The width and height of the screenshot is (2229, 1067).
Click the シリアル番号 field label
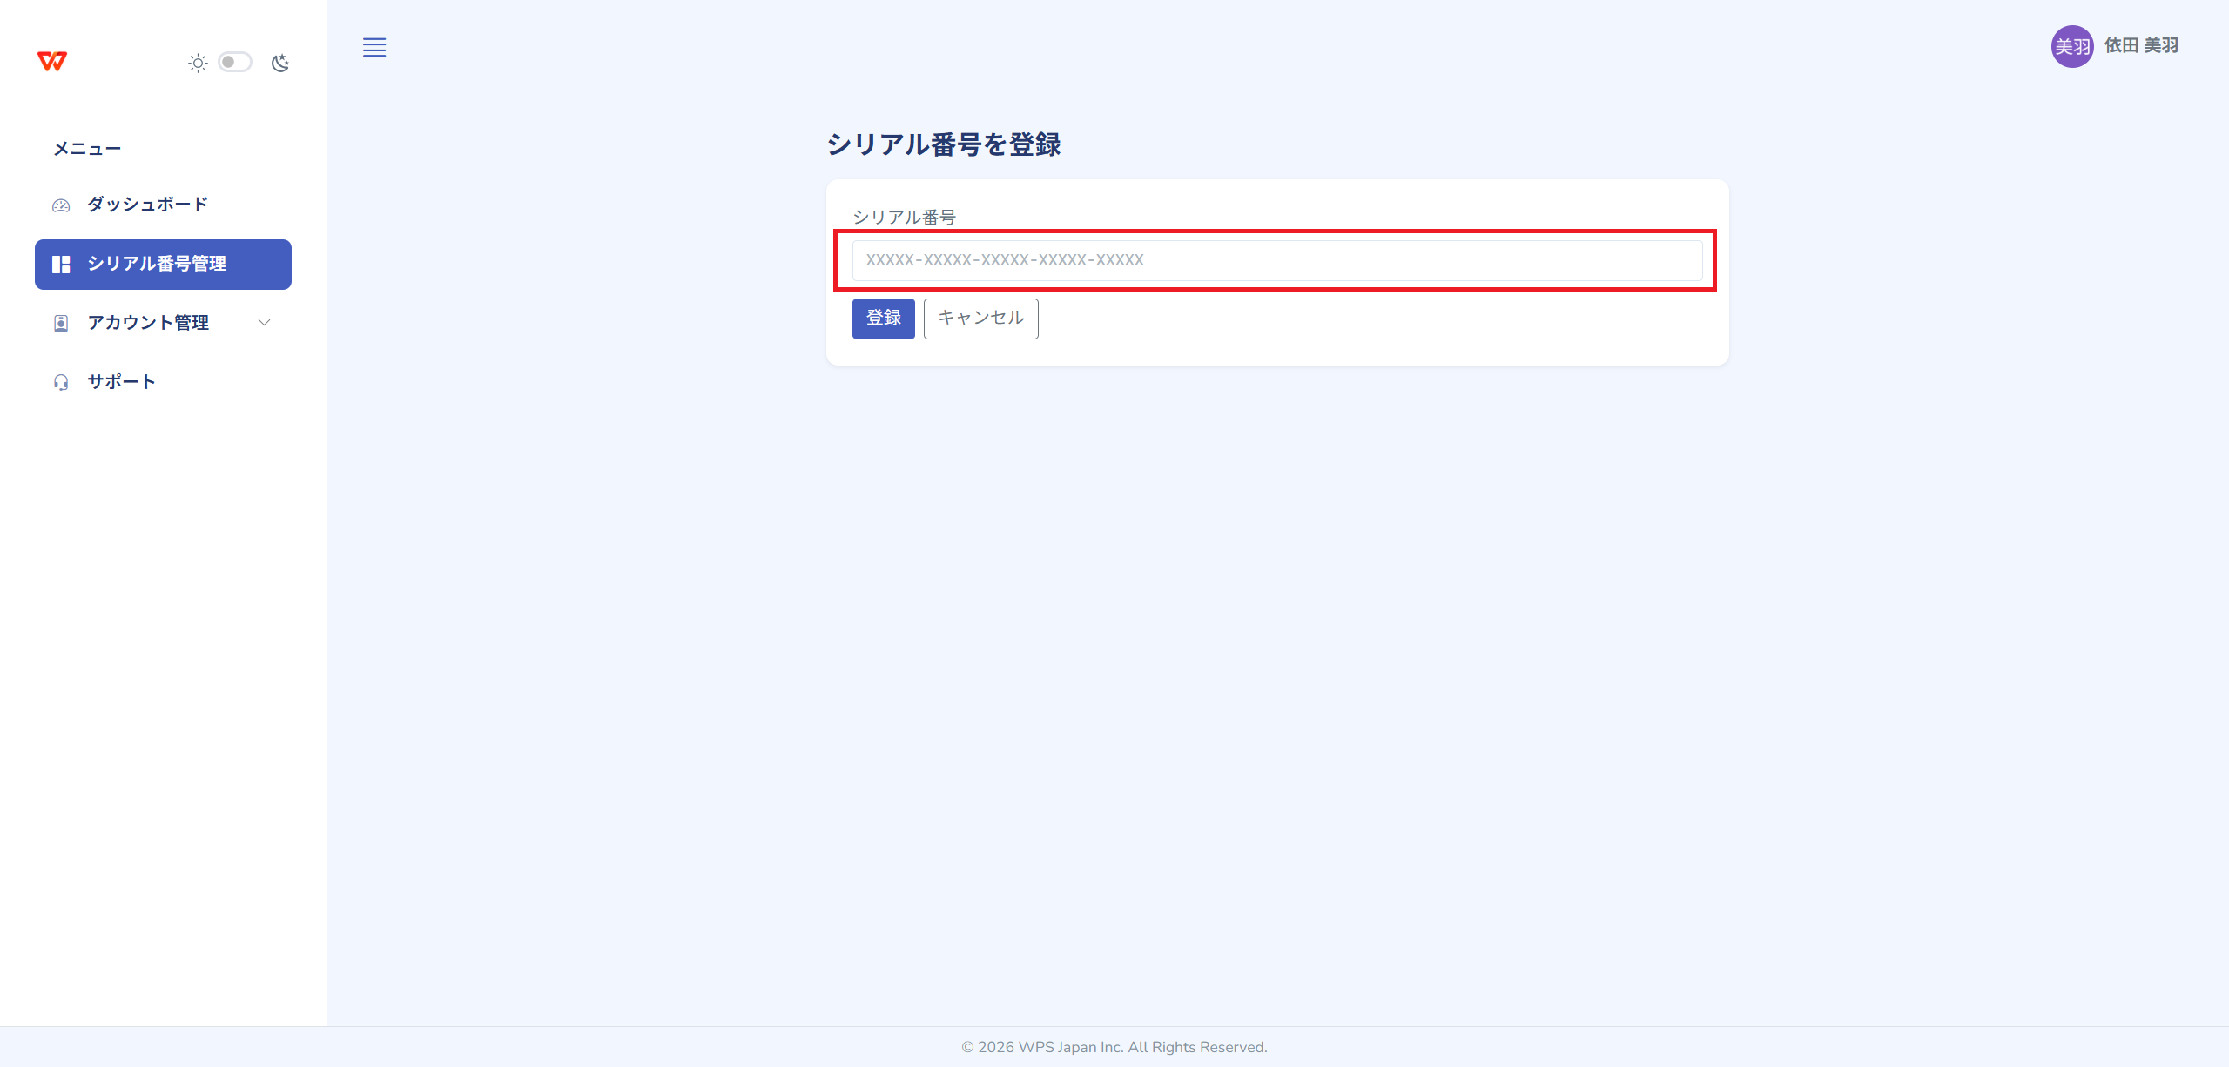pyautogui.click(x=904, y=217)
